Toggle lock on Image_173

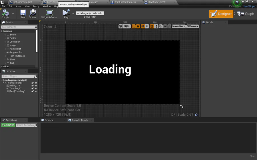(33, 86)
